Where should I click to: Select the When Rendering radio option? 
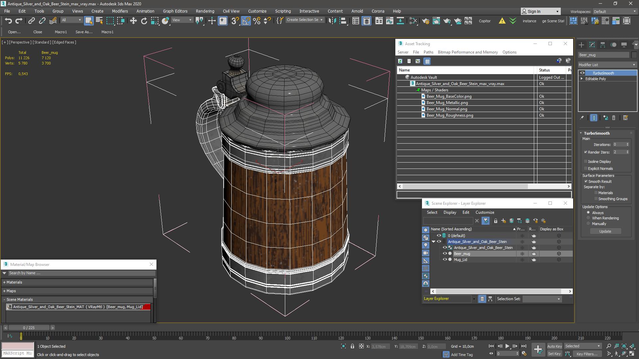point(588,218)
